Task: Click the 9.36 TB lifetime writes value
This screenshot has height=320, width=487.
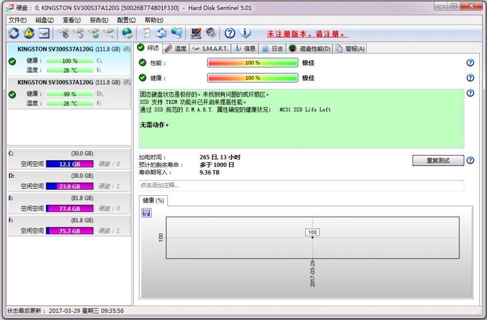Action: tap(210, 172)
